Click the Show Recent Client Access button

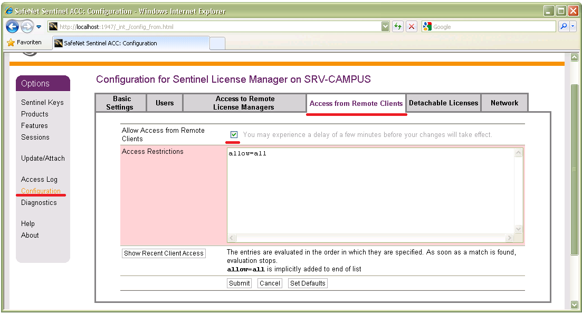point(164,253)
